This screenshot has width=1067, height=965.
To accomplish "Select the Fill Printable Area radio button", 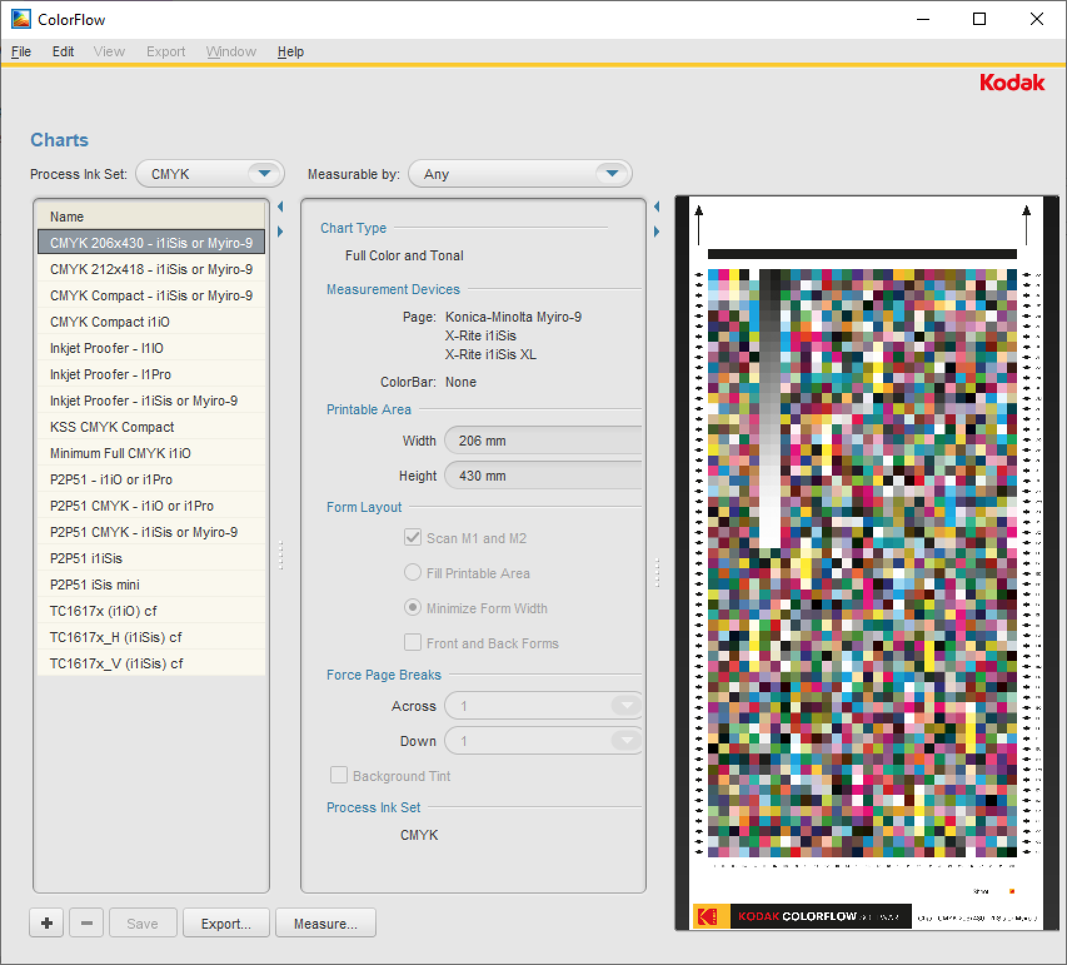I will [x=413, y=573].
